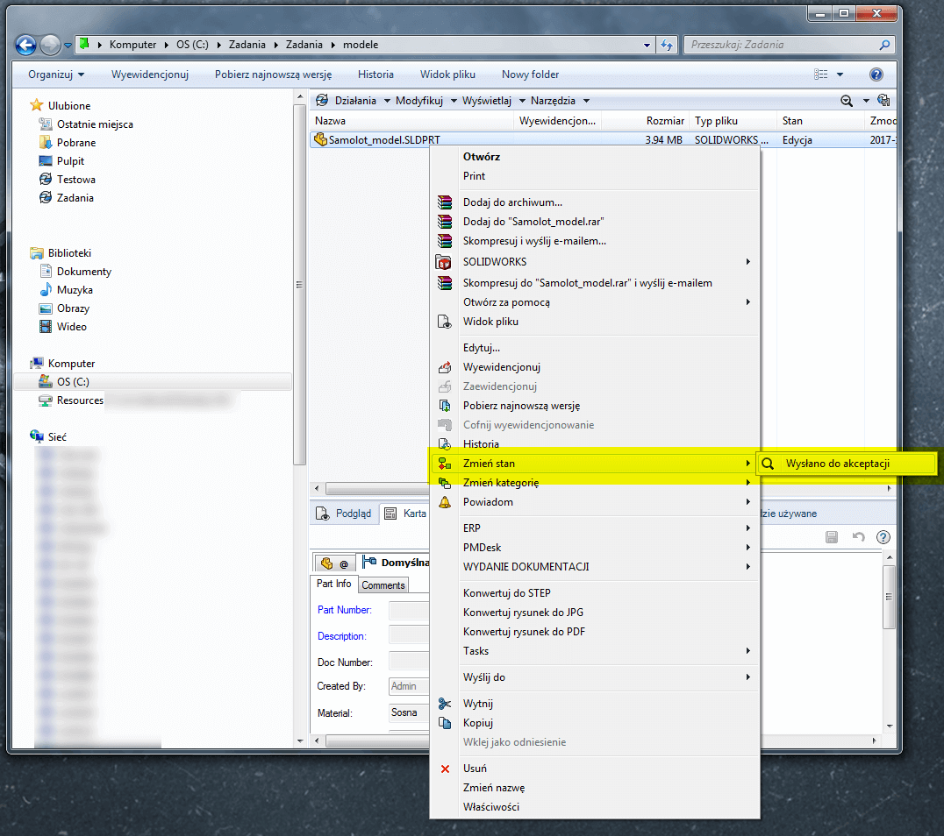Click the Samolot_model.SLDPRT part file icon
Viewport: 944px width, 836px height.
tap(320, 139)
